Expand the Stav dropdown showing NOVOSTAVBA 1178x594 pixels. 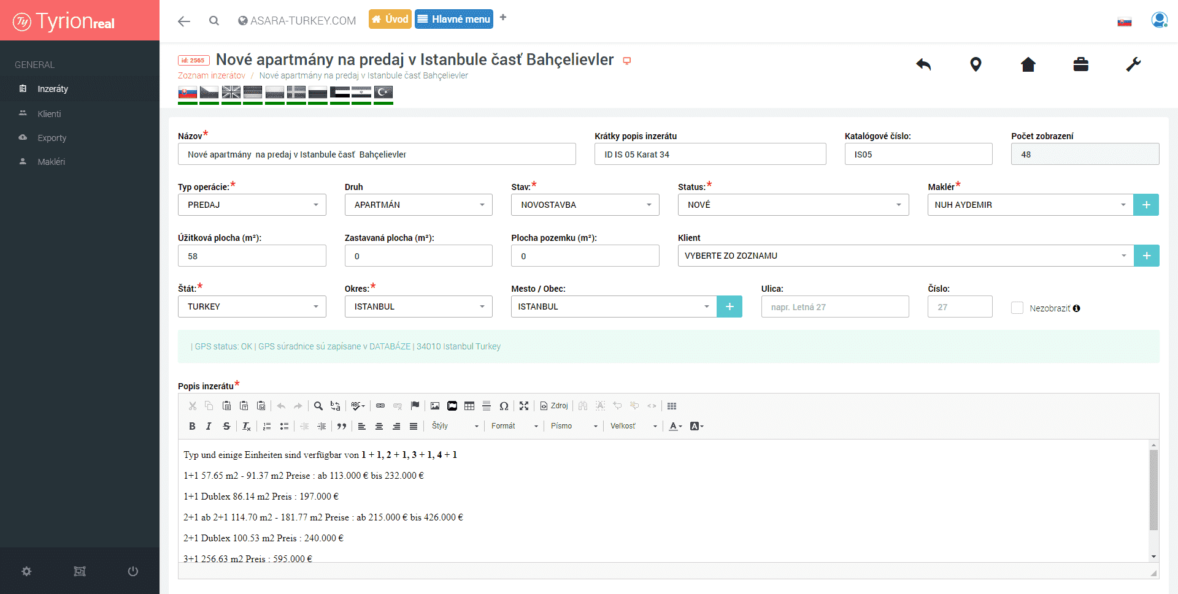585,205
